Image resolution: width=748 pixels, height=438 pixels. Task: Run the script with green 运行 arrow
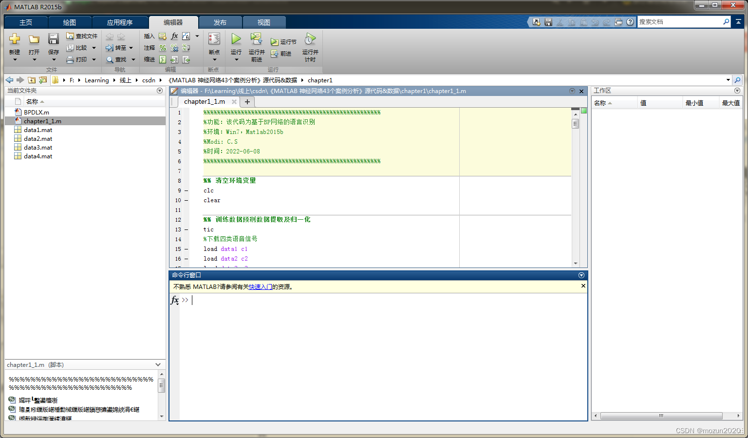click(236, 39)
